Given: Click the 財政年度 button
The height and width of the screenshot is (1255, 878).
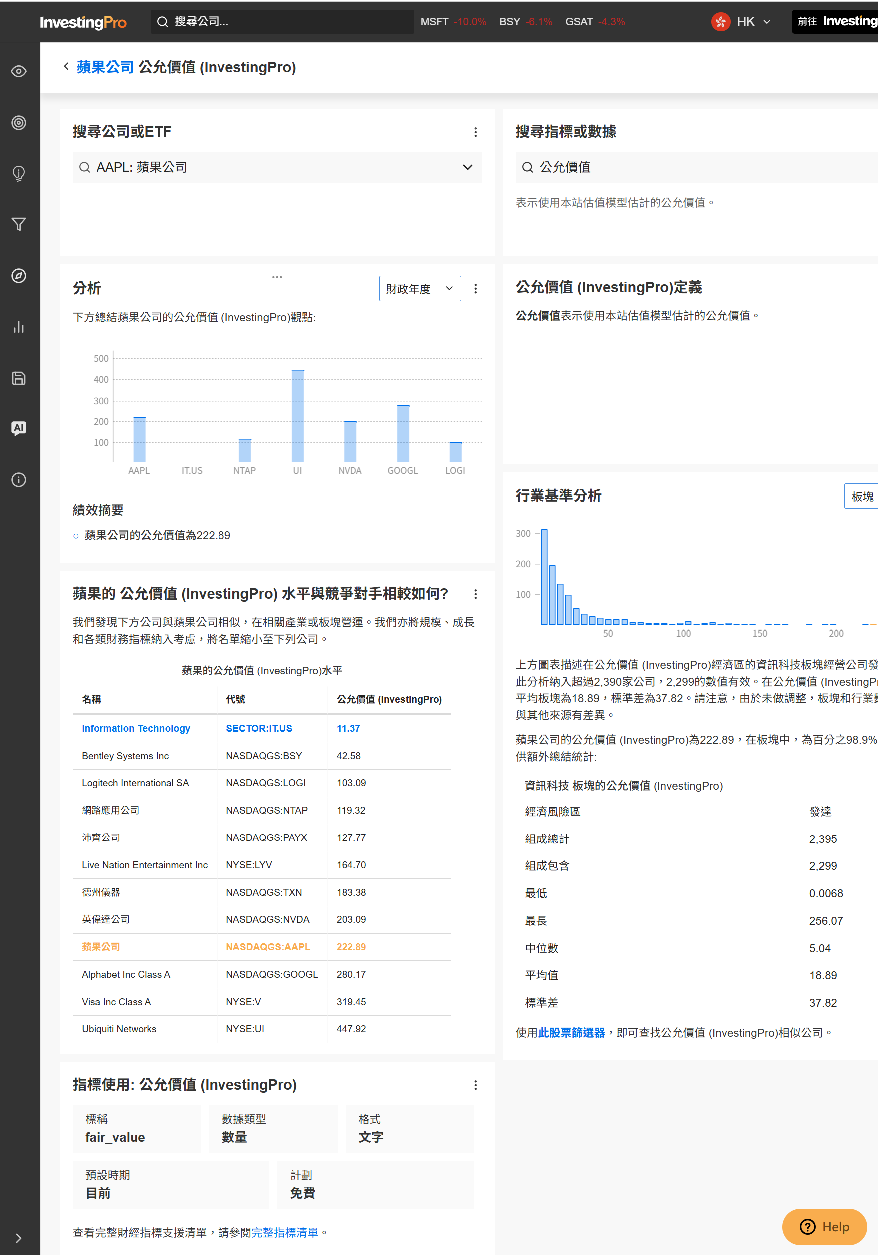Looking at the screenshot, I should click(409, 289).
